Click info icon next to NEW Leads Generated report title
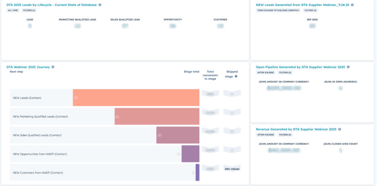The width and height of the screenshot is (377, 186). [352, 5]
